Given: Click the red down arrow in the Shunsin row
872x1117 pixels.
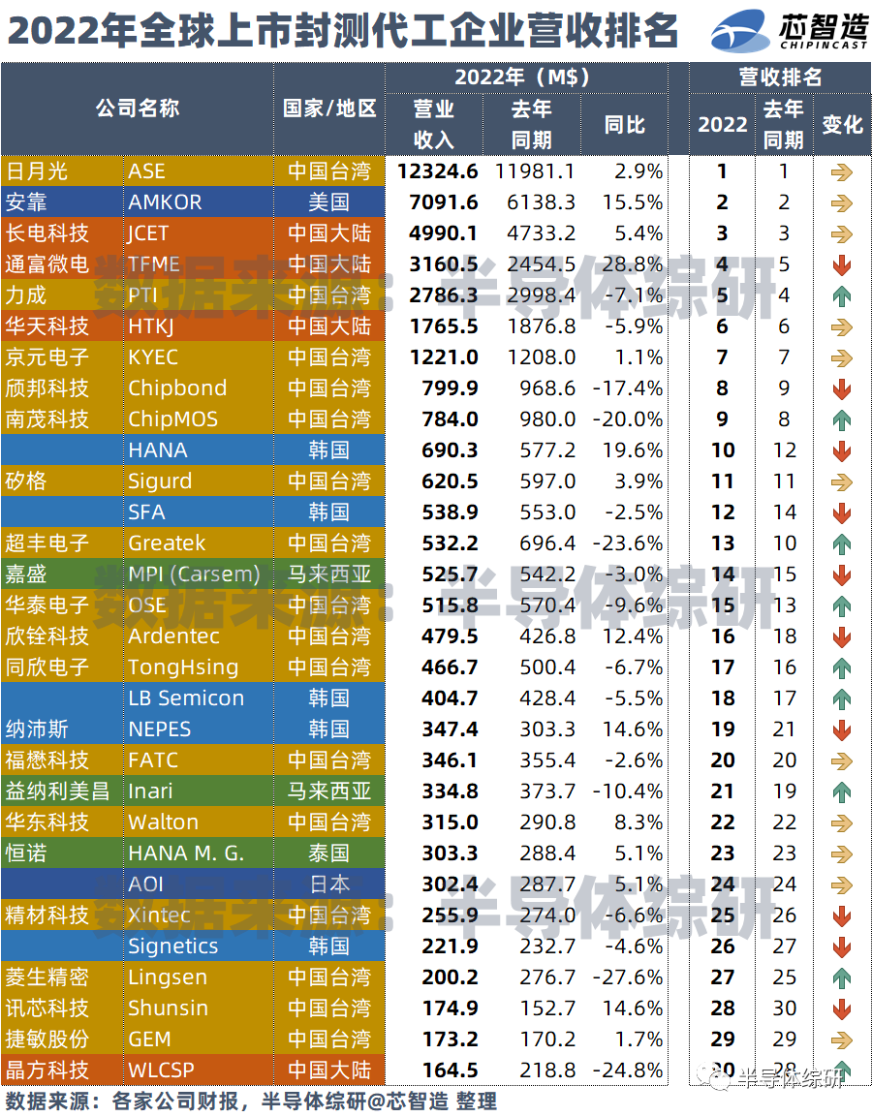Looking at the screenshot, I should (x=841, y=1008).
